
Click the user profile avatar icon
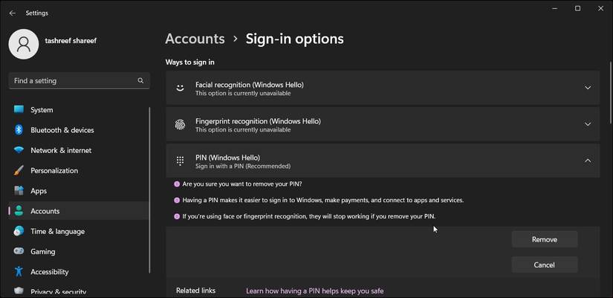click(x=24, y=44)
